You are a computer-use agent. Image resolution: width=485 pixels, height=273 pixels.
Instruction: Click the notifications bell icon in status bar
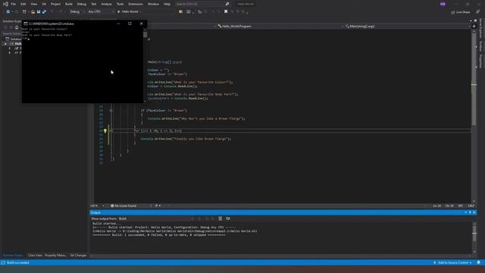point(478,263)
